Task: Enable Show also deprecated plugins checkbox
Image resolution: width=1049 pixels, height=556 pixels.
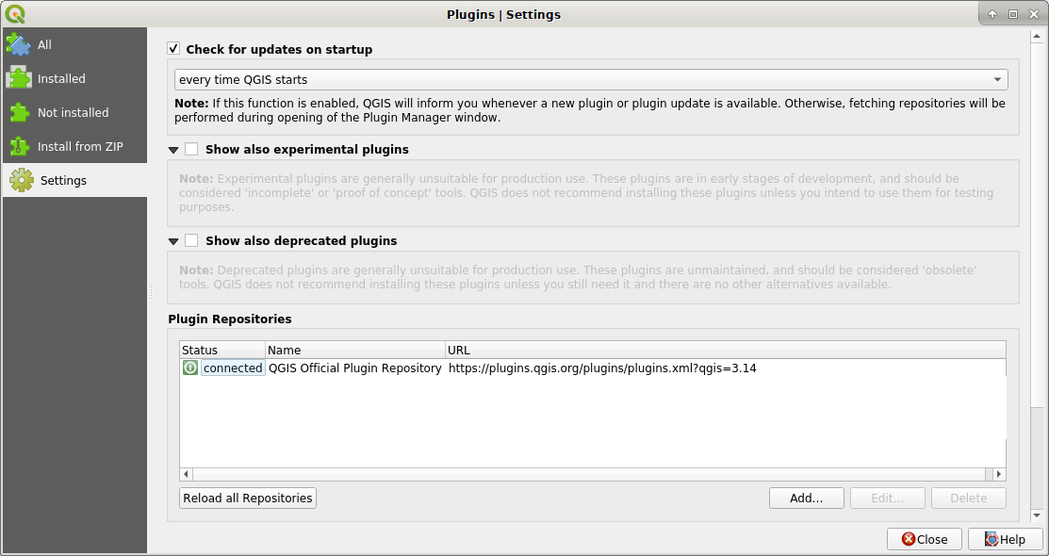Action: point(191,240)
